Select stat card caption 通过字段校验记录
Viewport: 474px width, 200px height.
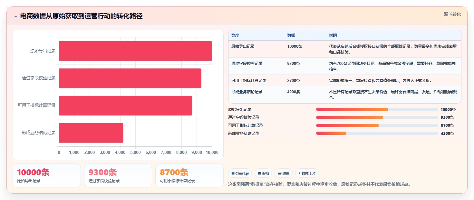[104, 181]
